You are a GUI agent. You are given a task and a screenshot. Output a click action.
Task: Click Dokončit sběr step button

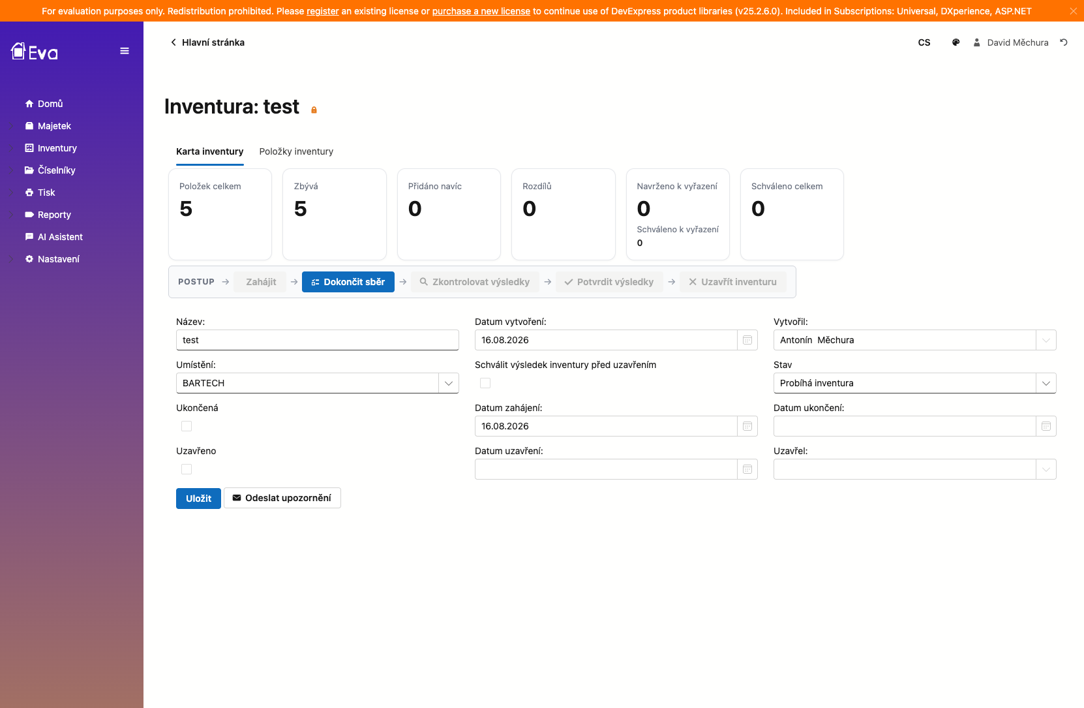coord(348,282)
